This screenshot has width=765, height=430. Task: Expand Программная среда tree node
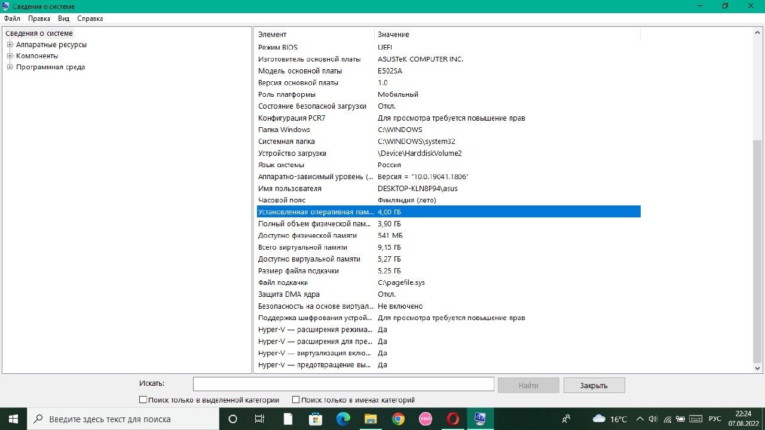(x=10, y=67)
